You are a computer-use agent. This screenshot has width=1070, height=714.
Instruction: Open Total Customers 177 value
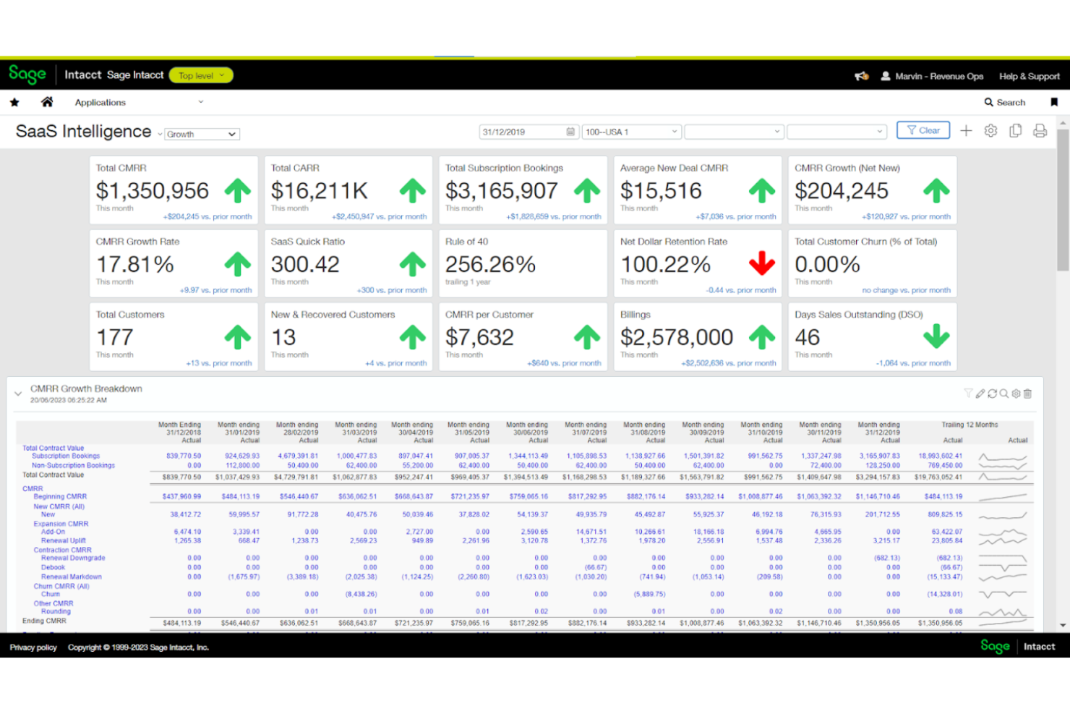(115, 337)
